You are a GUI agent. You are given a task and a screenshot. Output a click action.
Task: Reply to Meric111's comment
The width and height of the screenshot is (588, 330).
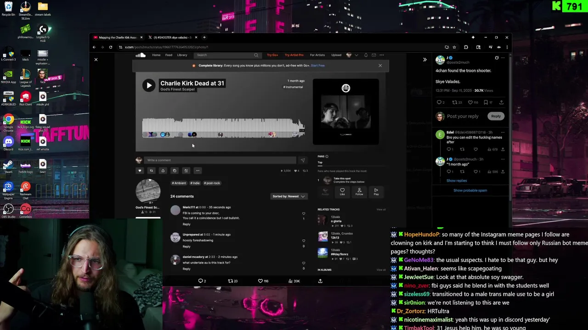(187, 224)
